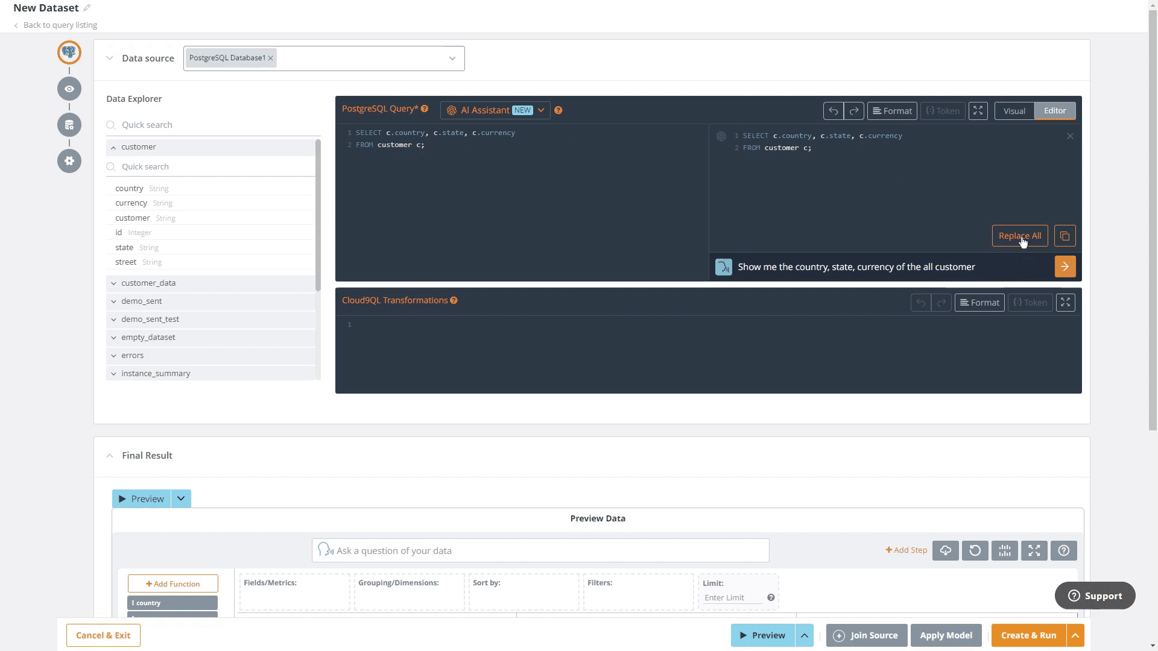
Task: Click the Preview dropdown arrow for options
Action: click(182, 498)
